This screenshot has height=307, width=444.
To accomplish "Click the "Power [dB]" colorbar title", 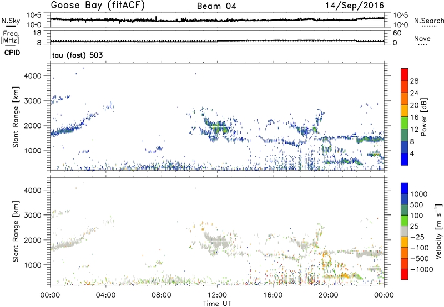I will [423, 117].
